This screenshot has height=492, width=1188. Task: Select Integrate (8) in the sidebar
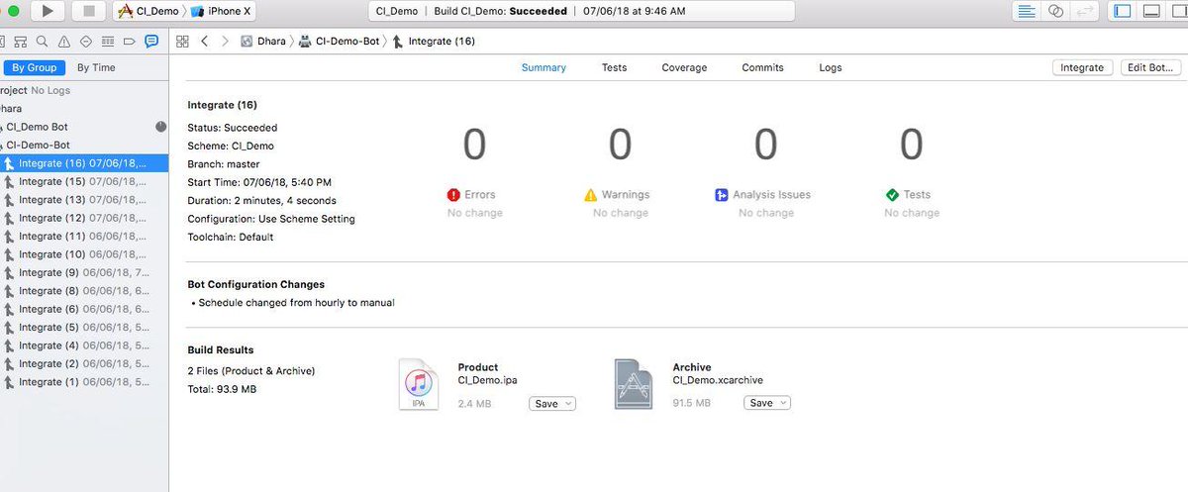tap(84, 291)
